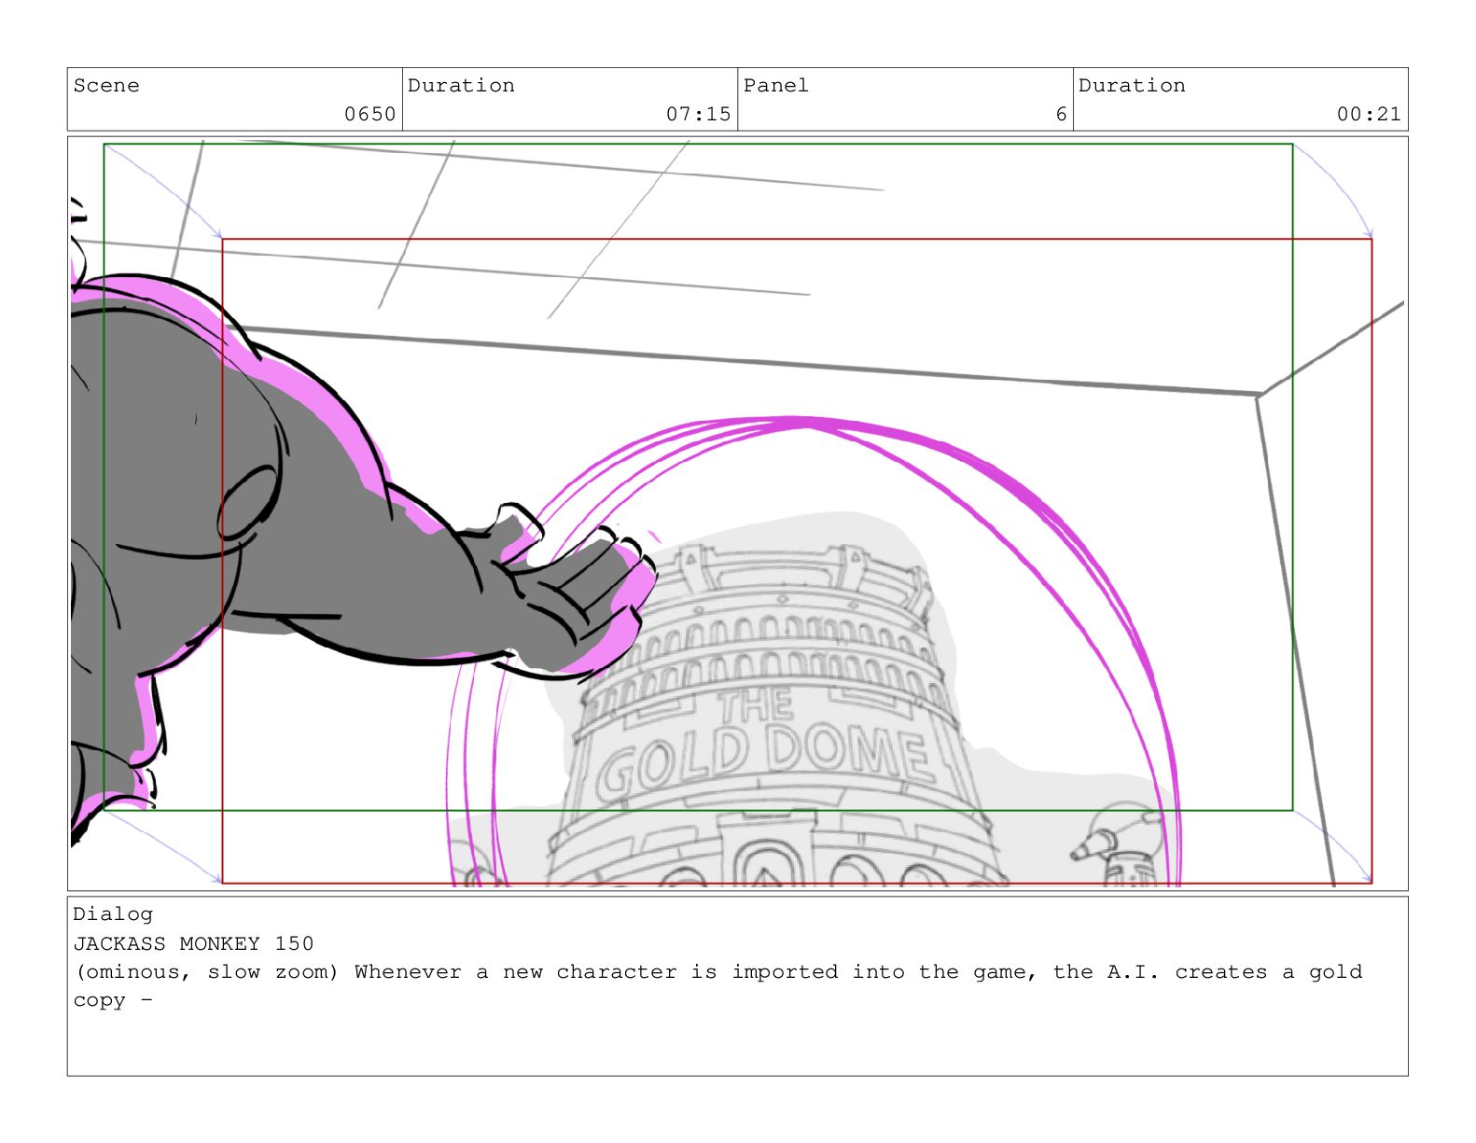The image size is (1476, 1143).
Task: Click the storyboard panel sketch image
Action: [737, 513]
